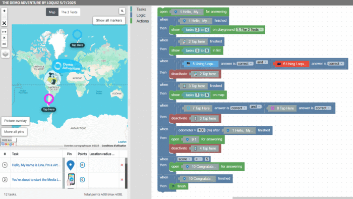Click the Picture overlay button
The height and width of the screenshot is (199, 353).
[x=15, y=121]
